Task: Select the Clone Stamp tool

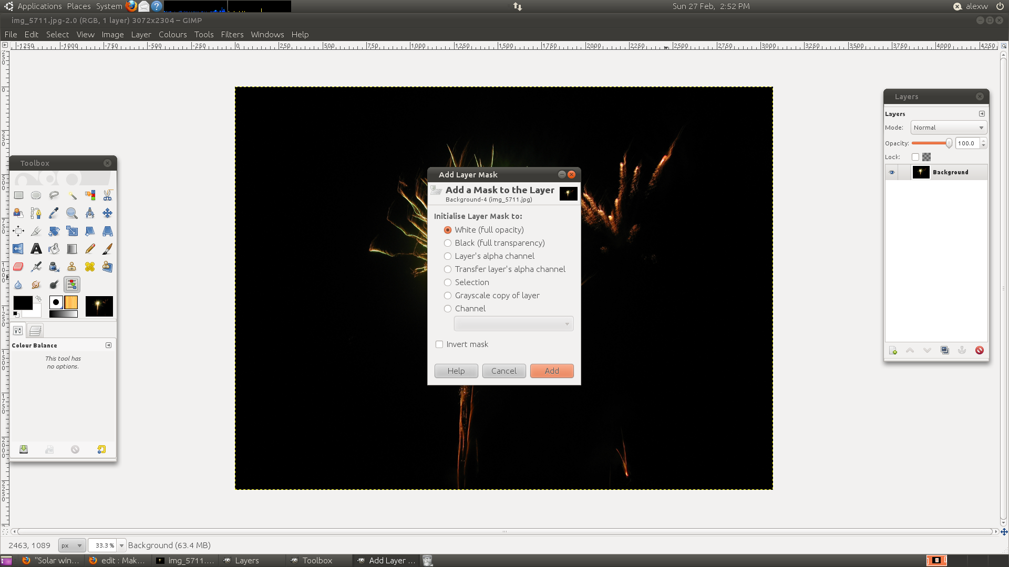Action: pos(71,266)
